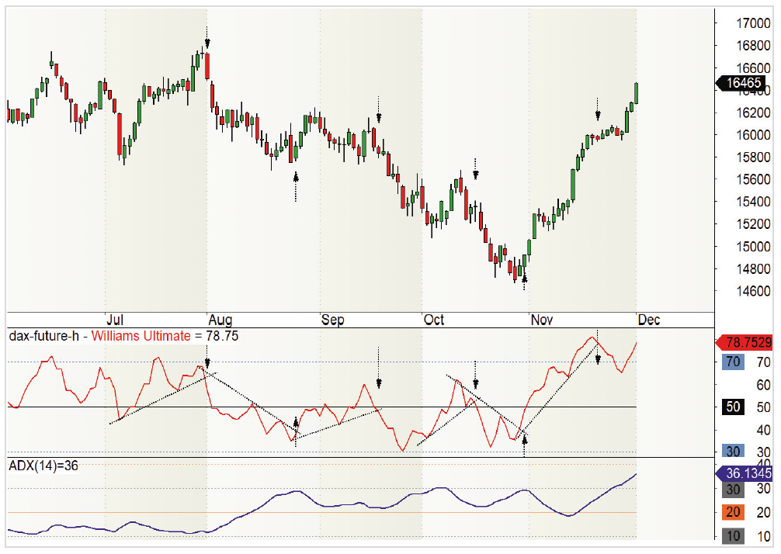The width and height of the screenshot is (781, 554).
Task: Select the Aug label on time axis
Action: [220, 320]
